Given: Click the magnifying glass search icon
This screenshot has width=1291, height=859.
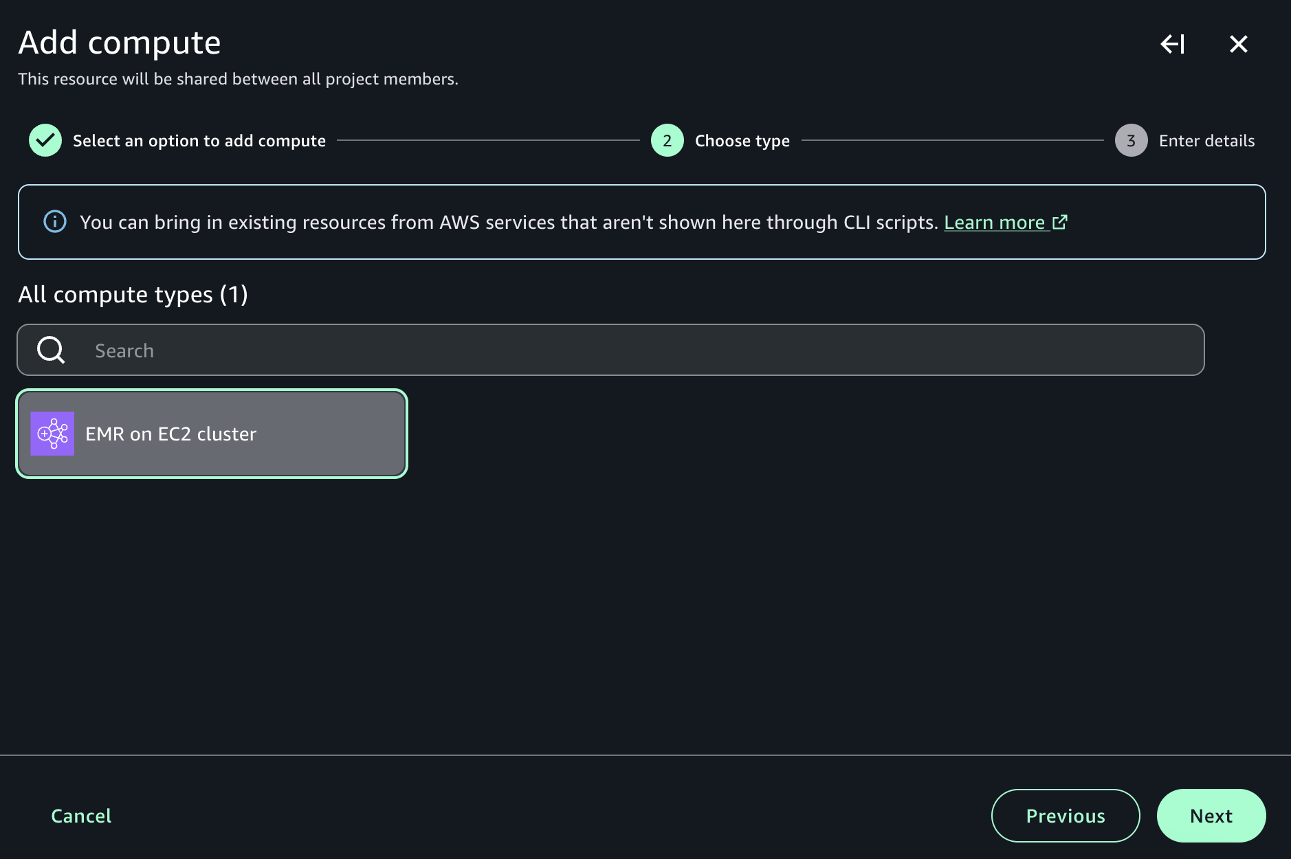Looking at the screenshot, I should pos(51,350).
